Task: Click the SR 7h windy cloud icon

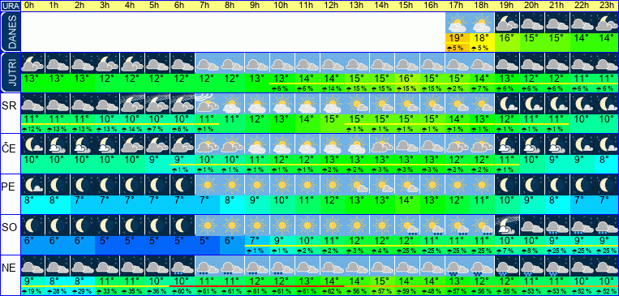Action: coord(207,104)
